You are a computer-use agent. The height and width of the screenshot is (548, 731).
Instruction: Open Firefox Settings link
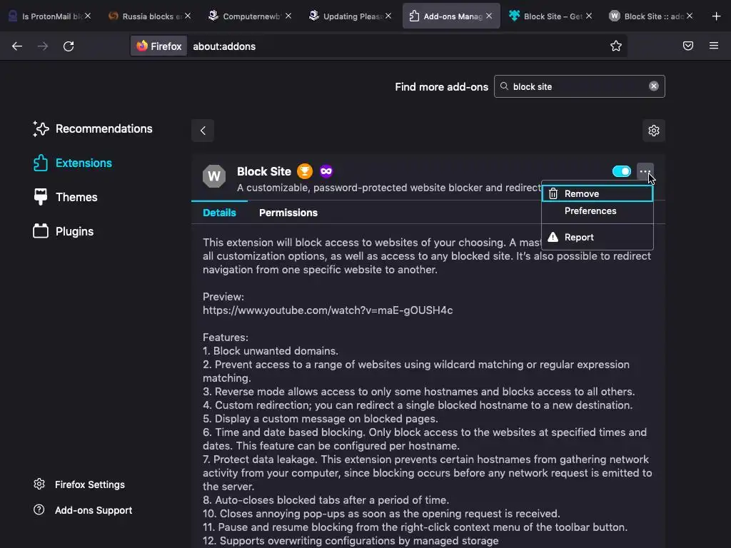(79, 484)
